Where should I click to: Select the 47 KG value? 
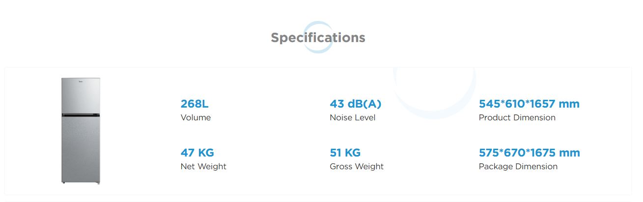point(197,153)
